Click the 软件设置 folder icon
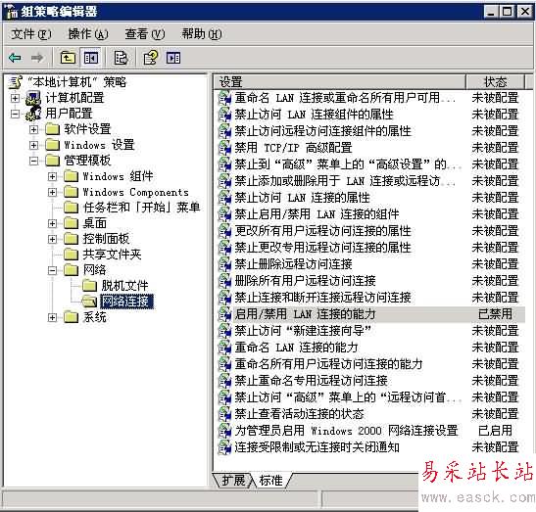This screenshot has height=512, width=536. pyautogui.click(x=53, y=129)
